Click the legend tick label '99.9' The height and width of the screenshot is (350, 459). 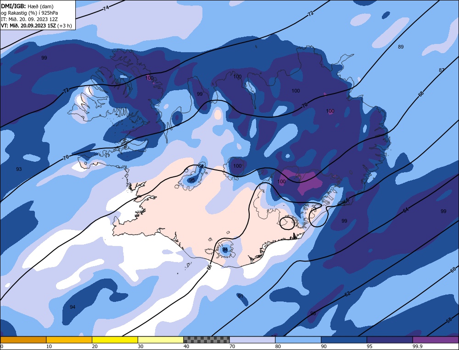click(x=417, y=346)
